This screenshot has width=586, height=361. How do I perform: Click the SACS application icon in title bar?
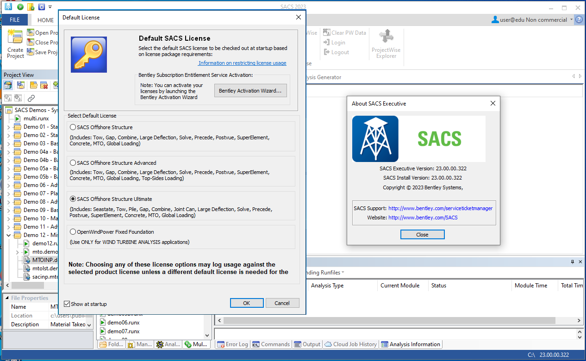[8, 7]
